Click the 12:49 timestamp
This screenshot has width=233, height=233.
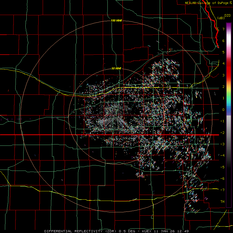[x=183, y=231]
